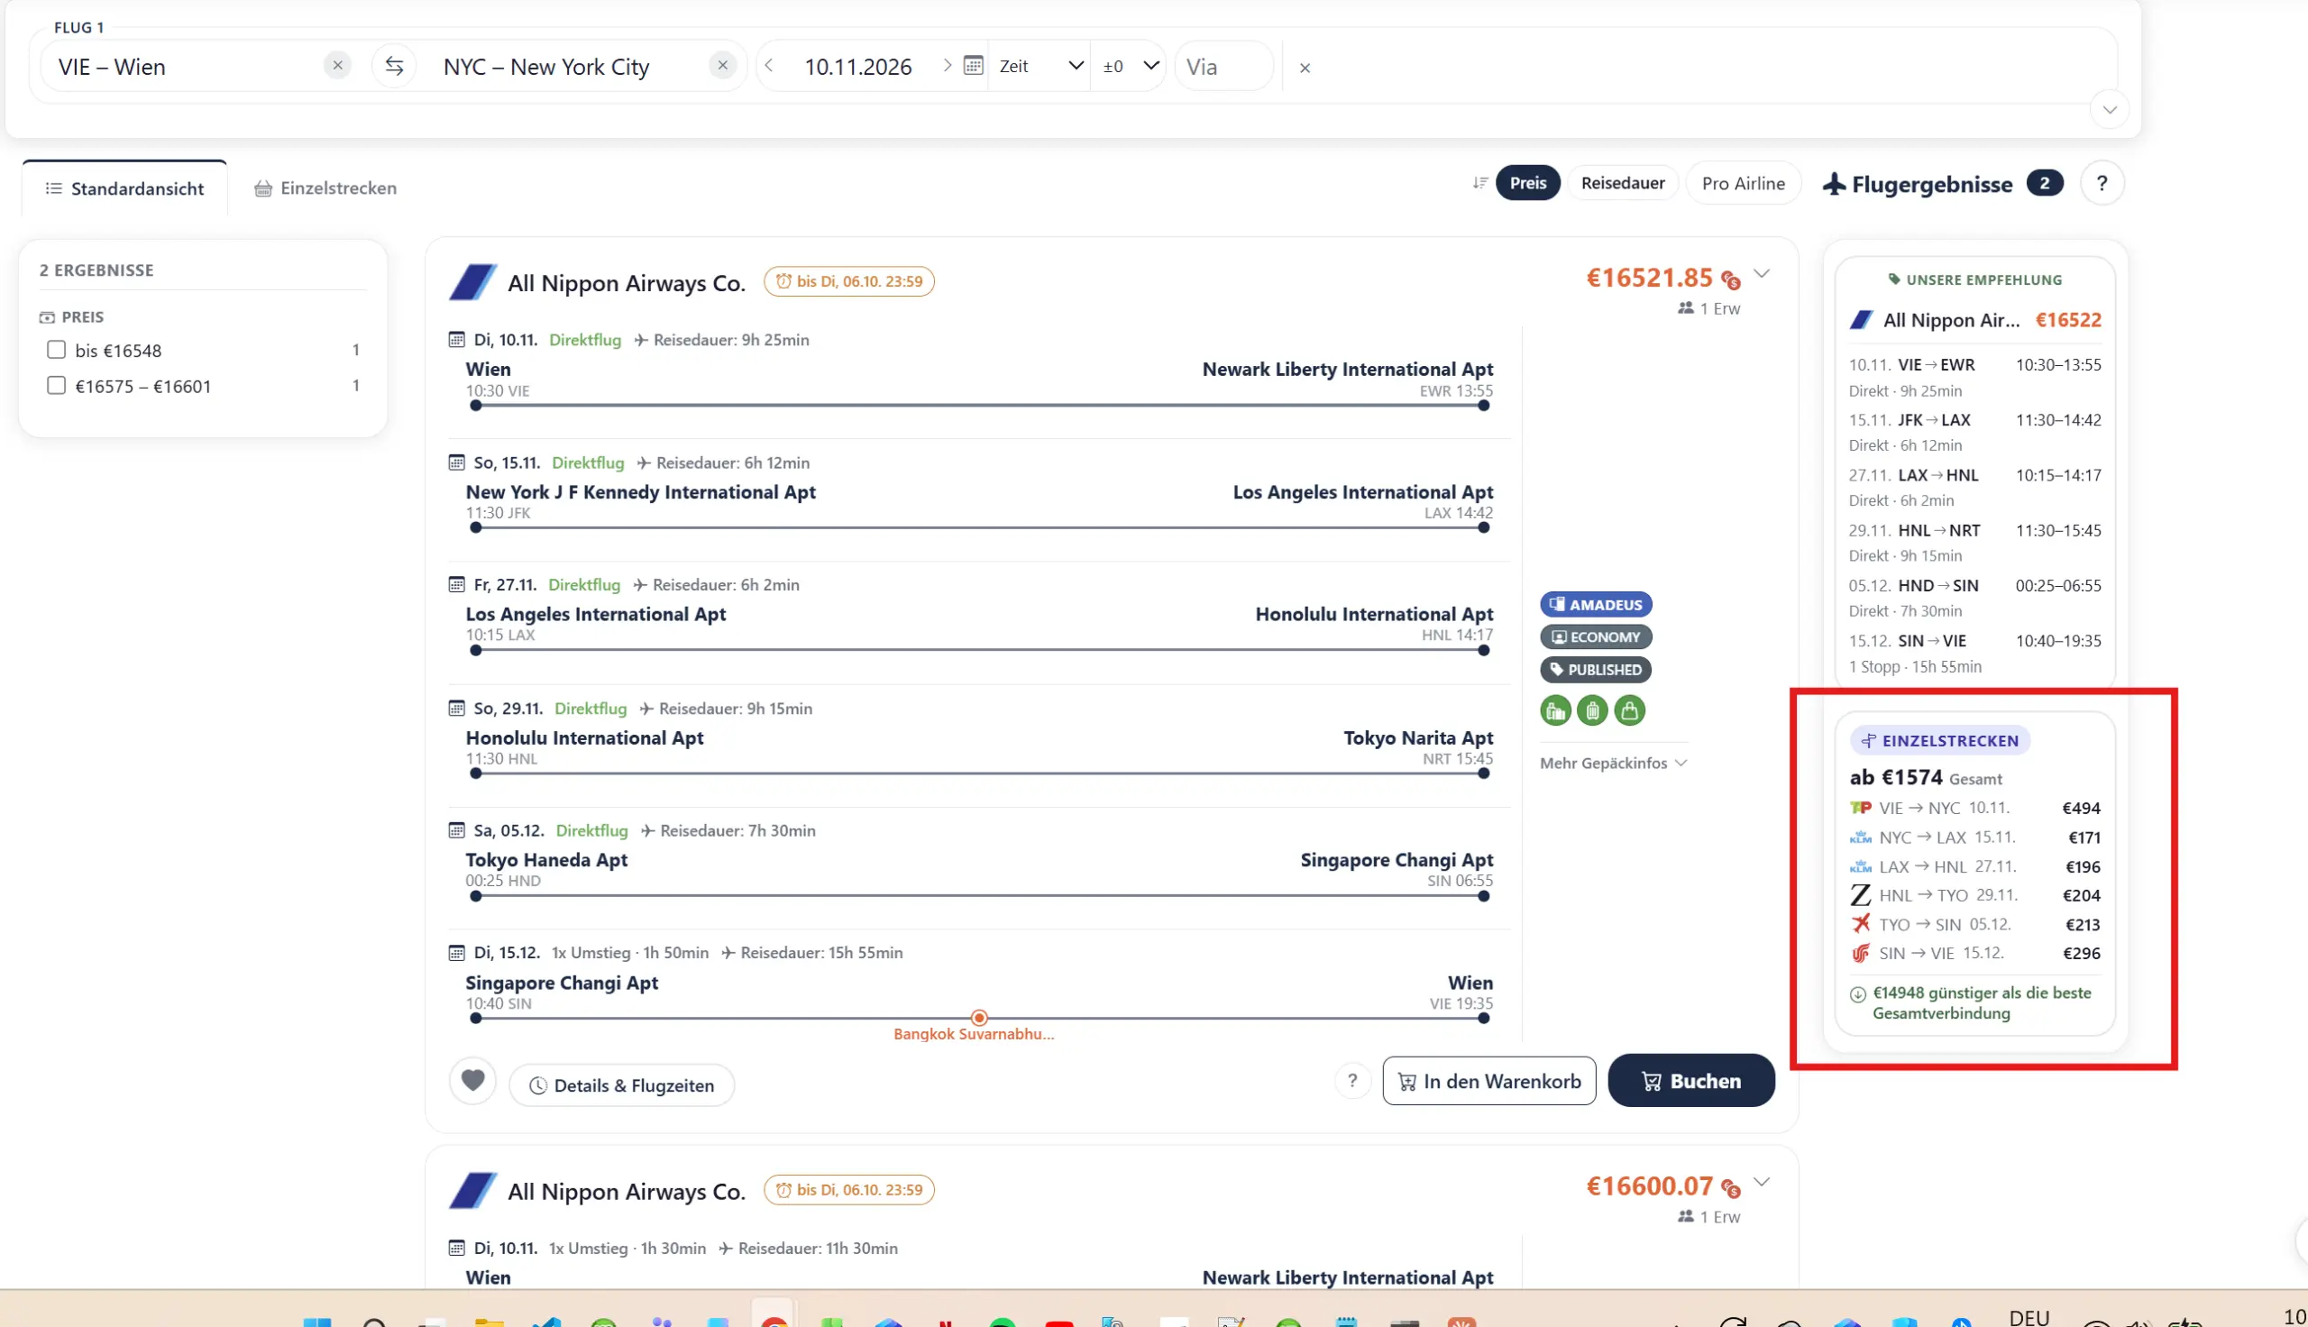Expand price details of €16521.85 offer
Viewport: 2308px width, 1327px height.
coord(1763,273)
